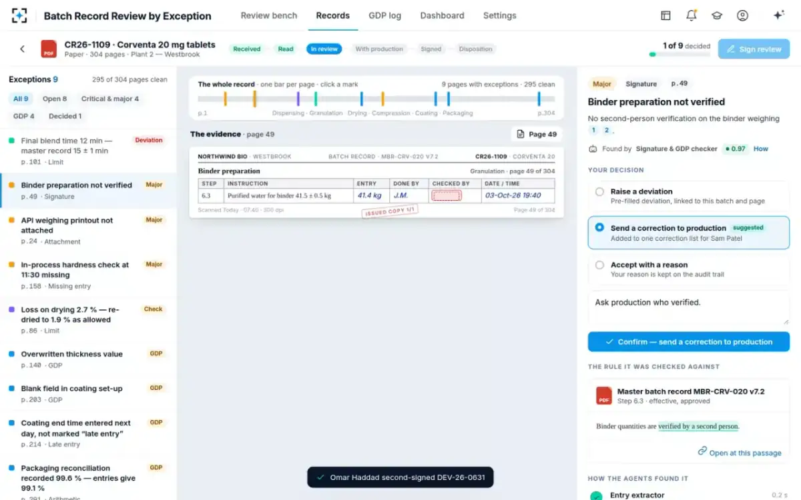Click the green check beside Entry extractor
The image size is (801, 500).
[x=597, y=495]
